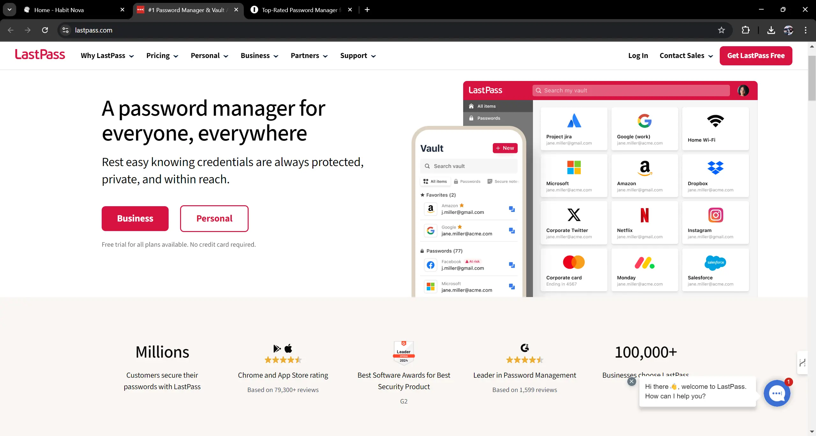Bookmark this page with the star icon
The image size is (816, 436).
tap(721, 30)
